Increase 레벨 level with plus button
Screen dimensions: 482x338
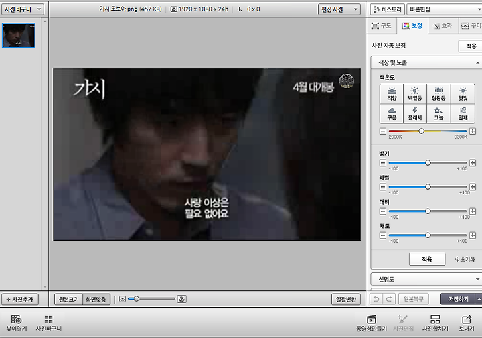click(473, 187)
